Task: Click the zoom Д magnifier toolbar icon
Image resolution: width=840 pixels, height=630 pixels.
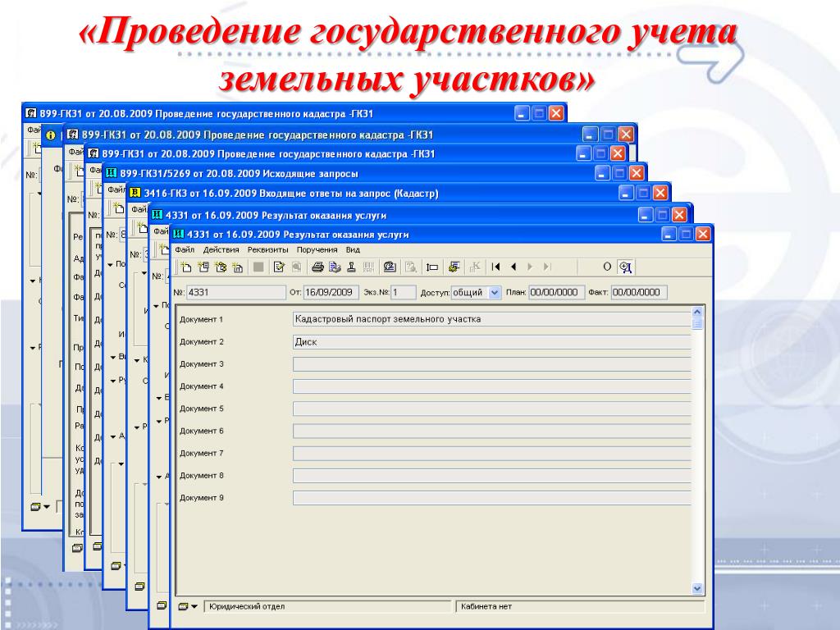Action: (625, 267)
